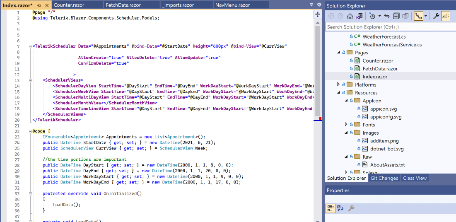The image size is (456, 222).
Task: Click the lock icon beside FetchData.razor
Action: coord(351,69)
